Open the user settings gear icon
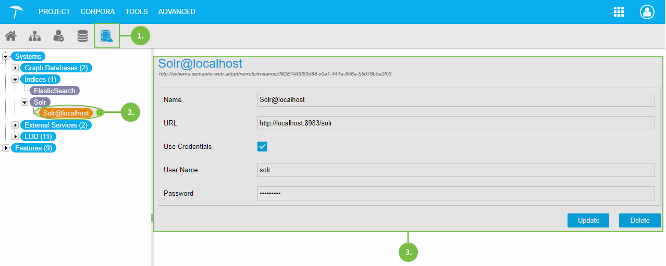 (x=58, y=36)
